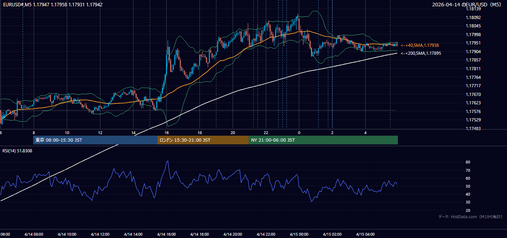Click RSI scale level 40
This screenshot has width=507, height=238.
point(468,194)
